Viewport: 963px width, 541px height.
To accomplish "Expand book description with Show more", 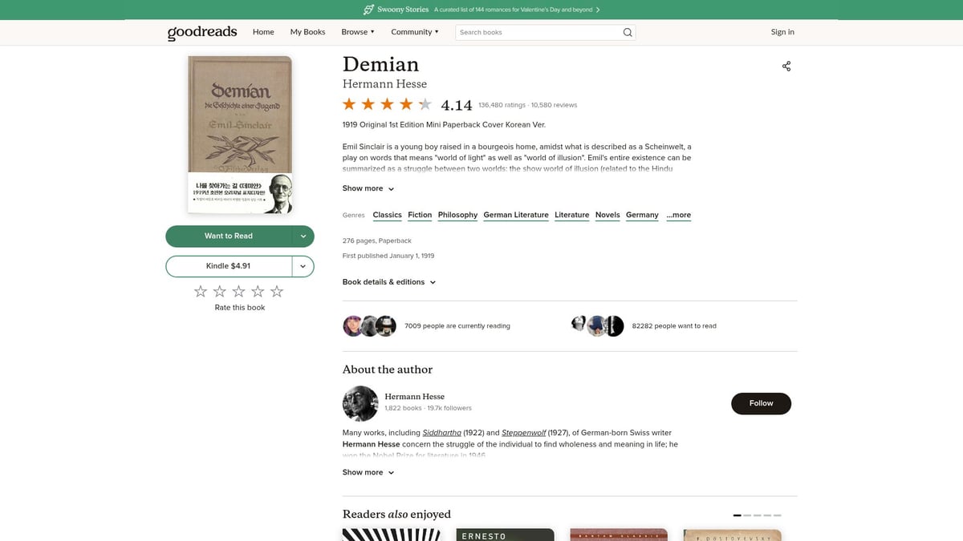I will 368,188.
